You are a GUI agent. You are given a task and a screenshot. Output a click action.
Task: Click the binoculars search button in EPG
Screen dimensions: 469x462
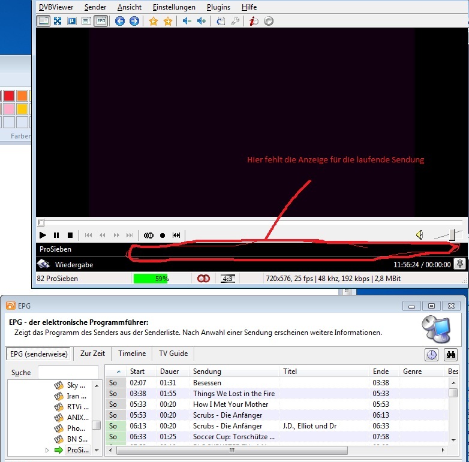coord(450,355)
